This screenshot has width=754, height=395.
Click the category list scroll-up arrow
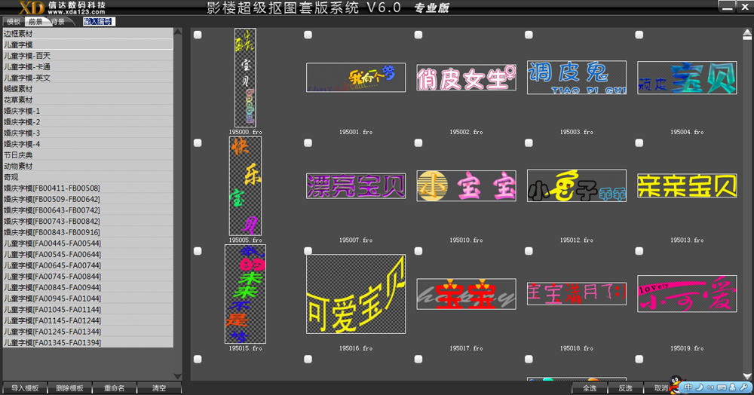click(x=178, y=32)
